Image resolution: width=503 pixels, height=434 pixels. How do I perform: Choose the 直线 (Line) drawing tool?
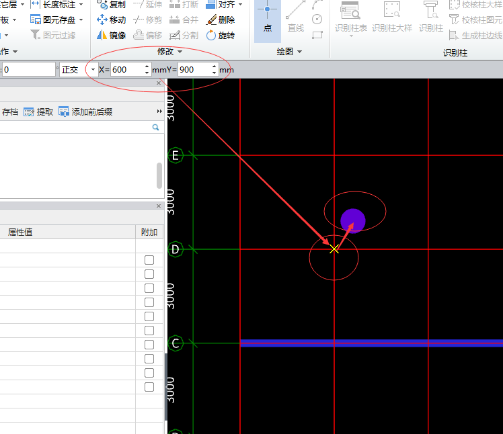[x=295, y=17]
